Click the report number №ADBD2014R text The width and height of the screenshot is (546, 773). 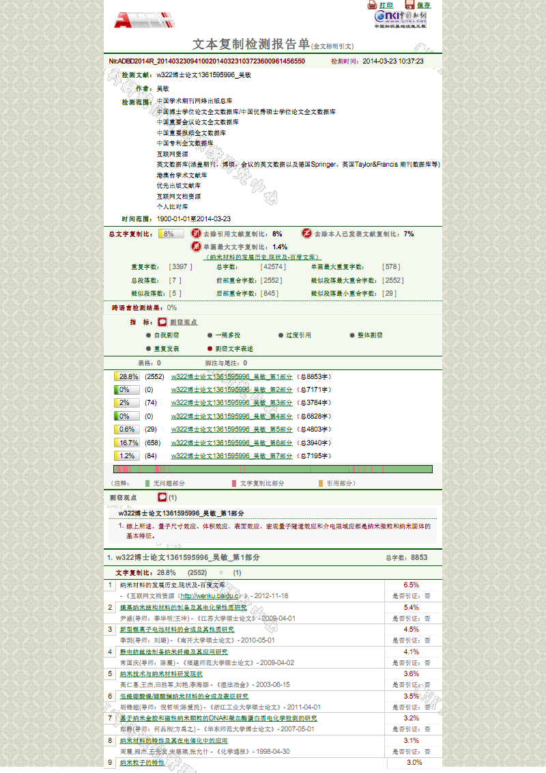point(207,61)
